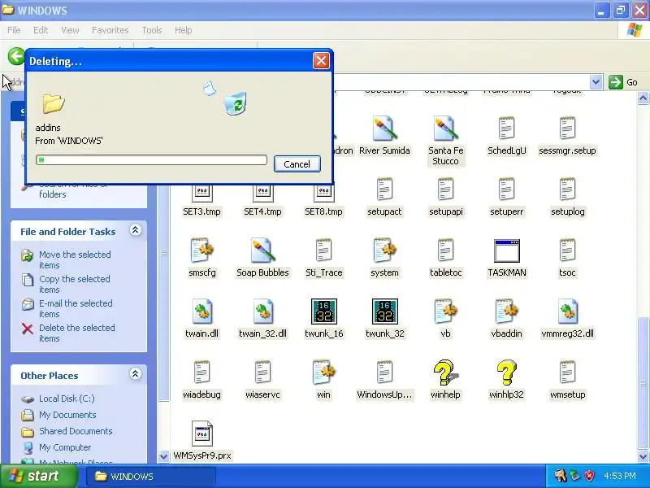Click the green Back arrow button
The width and height of the screenshot is (650, 488).
point(16,56)
